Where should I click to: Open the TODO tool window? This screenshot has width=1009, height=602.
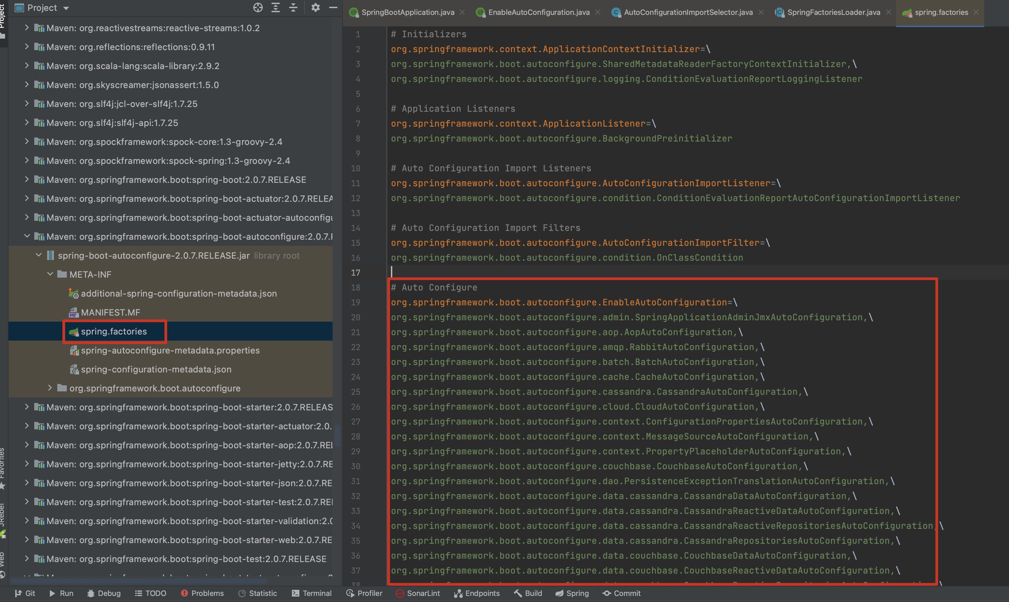click(150, 593)
